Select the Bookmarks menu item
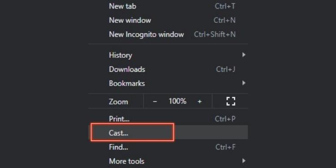 point(168,83)
